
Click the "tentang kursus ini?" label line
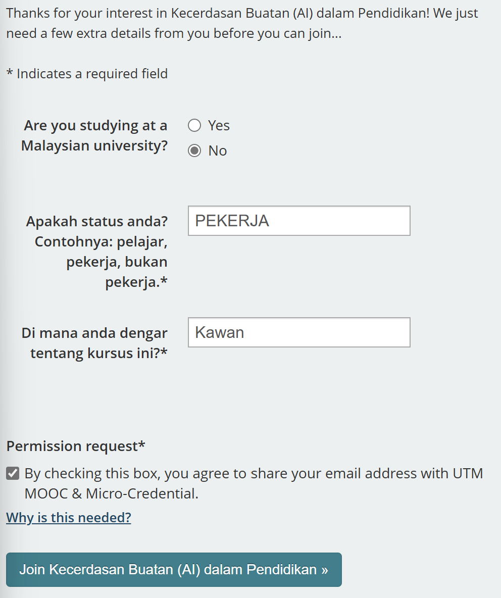99,353
